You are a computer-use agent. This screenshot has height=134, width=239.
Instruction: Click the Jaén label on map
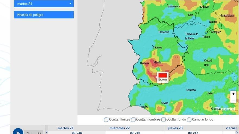click(210, 93)
